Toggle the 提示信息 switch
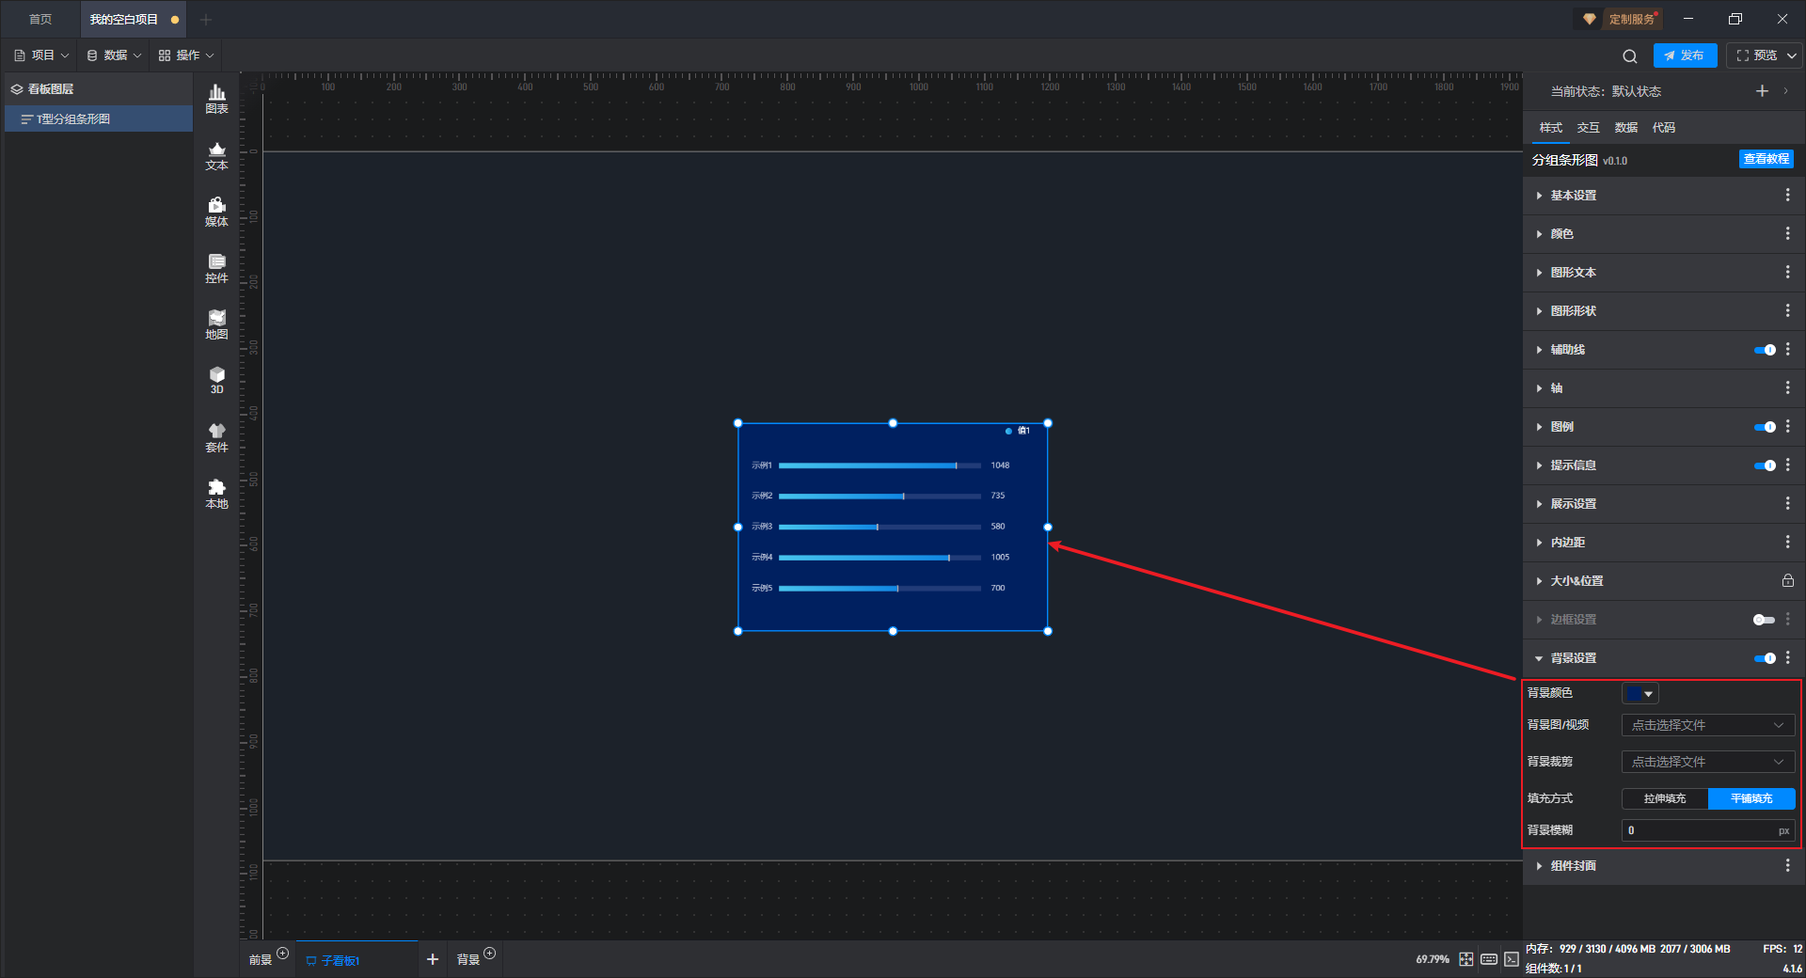This screenshot has height=978, width=1806. (x=1765, y=465)
